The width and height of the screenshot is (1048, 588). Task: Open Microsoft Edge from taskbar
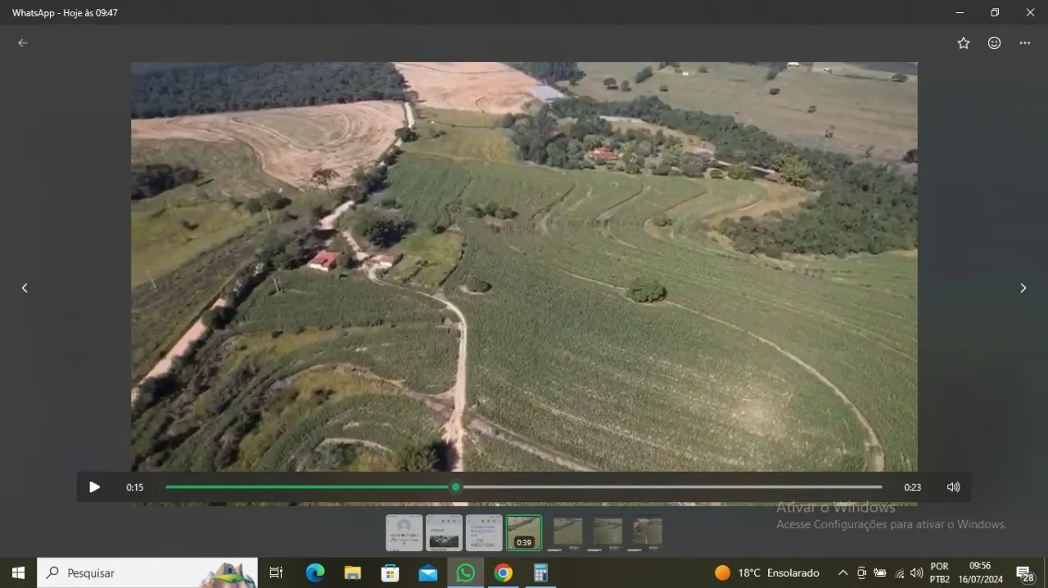tap(315, 573)
